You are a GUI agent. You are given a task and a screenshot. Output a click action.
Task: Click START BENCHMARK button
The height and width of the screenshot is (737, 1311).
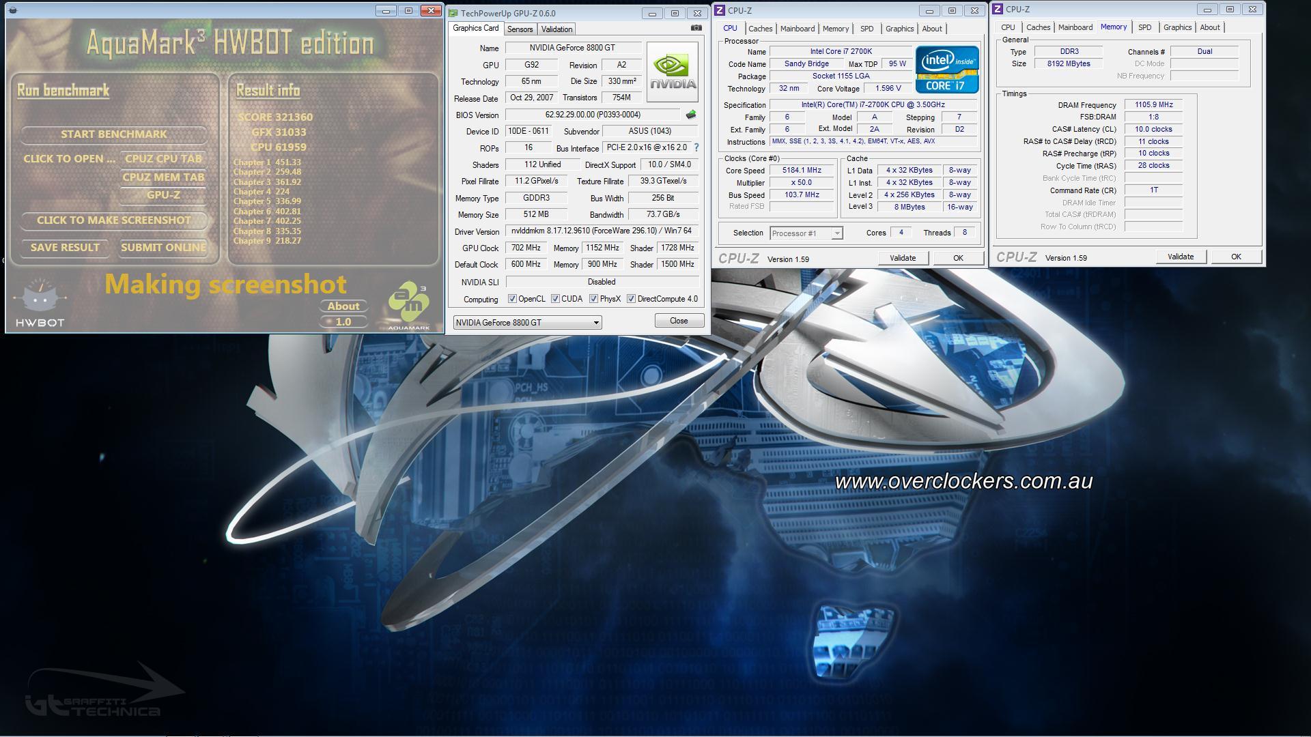click(113, 134)
